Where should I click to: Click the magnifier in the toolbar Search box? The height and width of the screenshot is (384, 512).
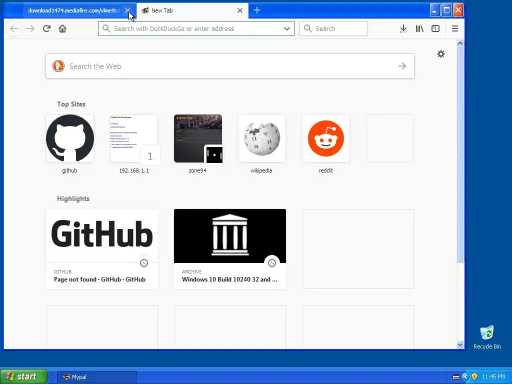coord(307,28)
